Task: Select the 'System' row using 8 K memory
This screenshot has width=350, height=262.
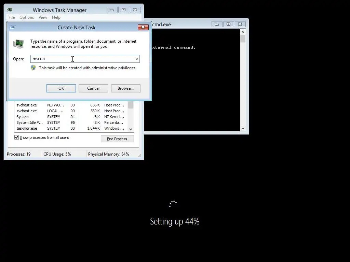Action: point(71,117)
